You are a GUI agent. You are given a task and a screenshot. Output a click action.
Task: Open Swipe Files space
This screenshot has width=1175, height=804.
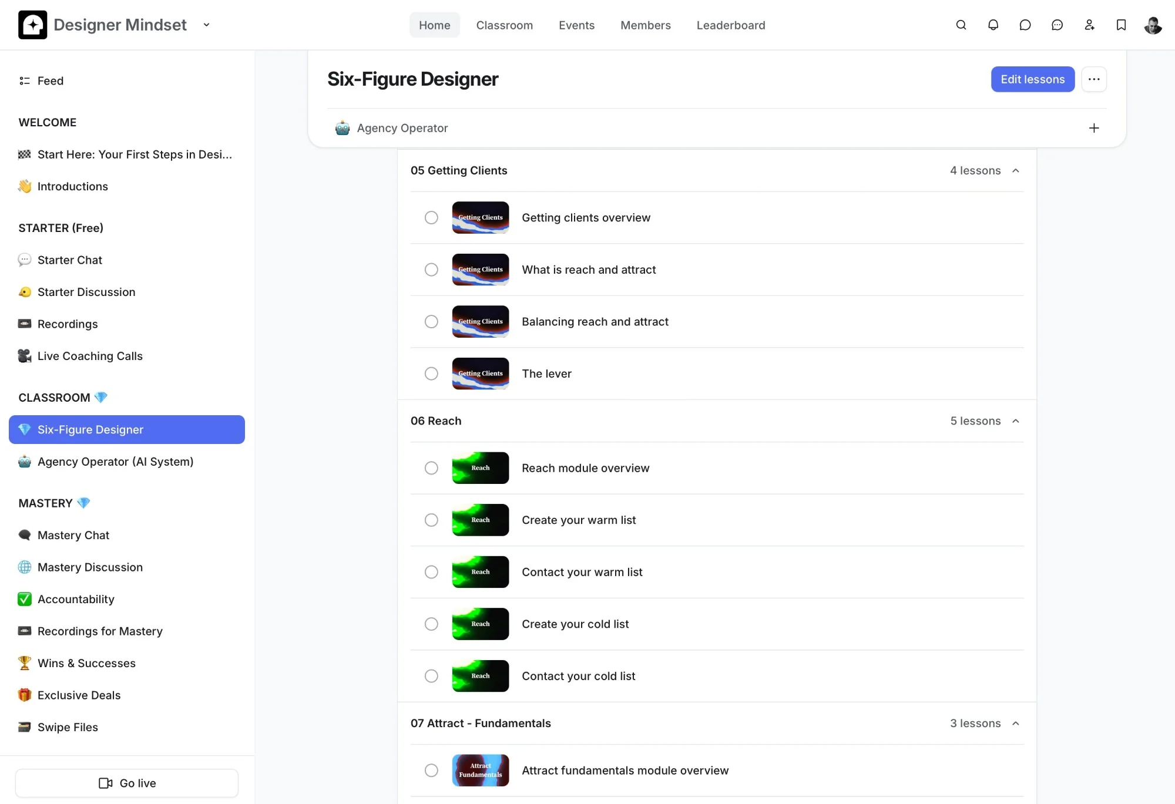pyautogui.click(x=127, y=727)
